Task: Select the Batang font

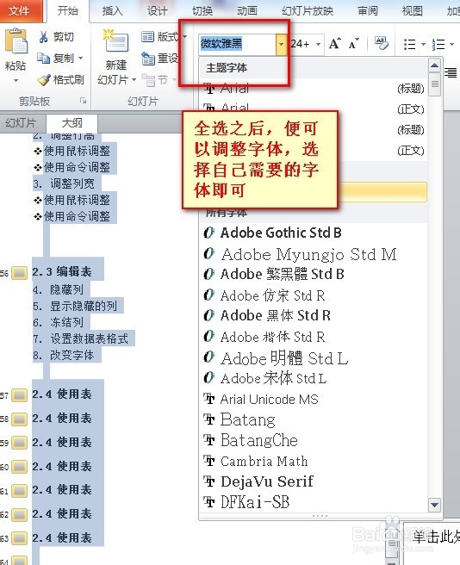Action: point(314,419)
